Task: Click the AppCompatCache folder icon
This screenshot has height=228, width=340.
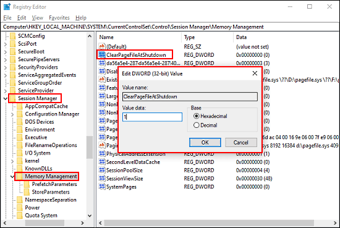Action: click(20, 106)
